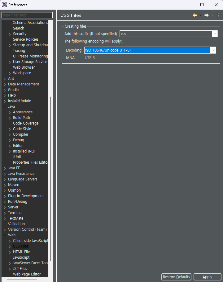The width and height of the screenshot is (223, 282).
Task: Expand the Language Servers category
Action: [5, 179]
